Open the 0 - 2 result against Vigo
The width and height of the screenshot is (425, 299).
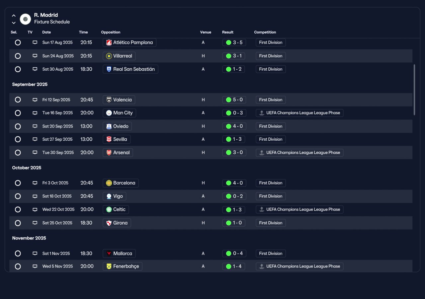click(x=234, y=196)
